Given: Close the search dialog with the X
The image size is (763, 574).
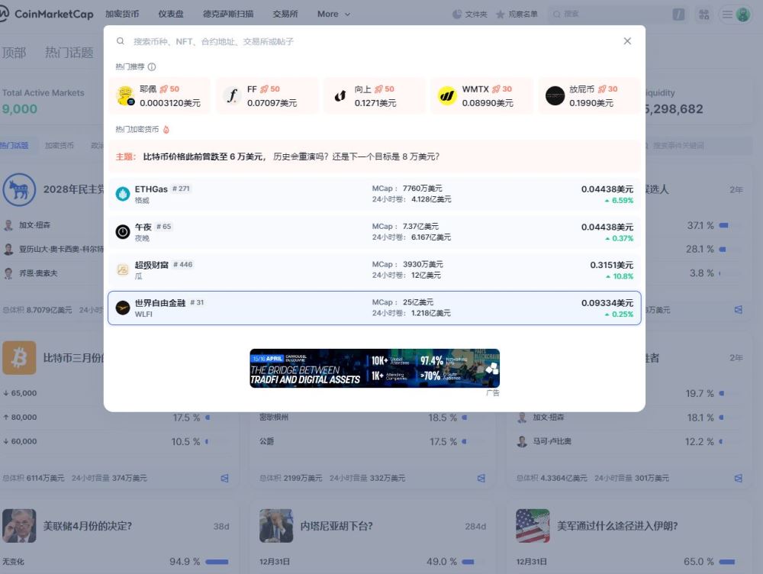Looking at the screenshot, I should pos(627,41).
